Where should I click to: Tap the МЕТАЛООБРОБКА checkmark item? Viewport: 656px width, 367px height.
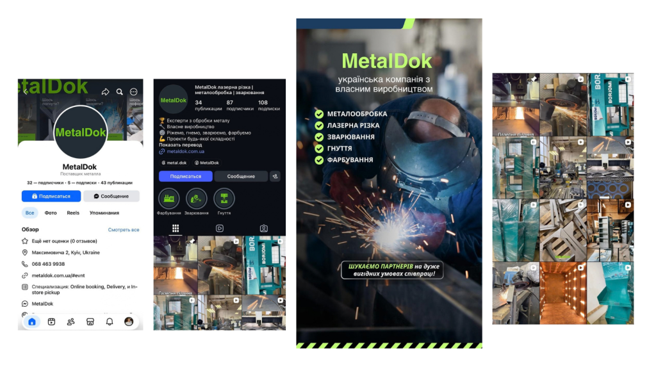click(352, 114)
